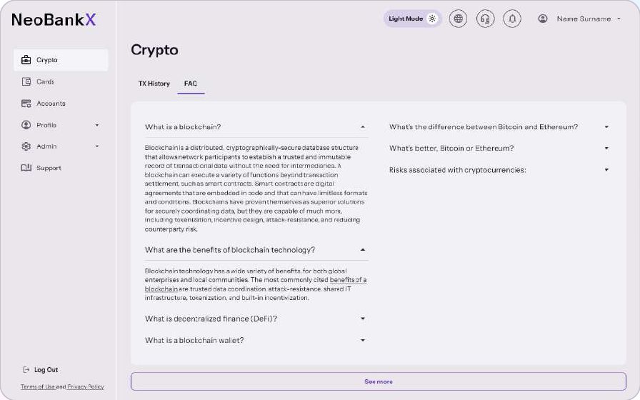The width and height of the screenshot is (640, 400).
Task: Open notifications with the bell icon
Action: tap(512, 19)
